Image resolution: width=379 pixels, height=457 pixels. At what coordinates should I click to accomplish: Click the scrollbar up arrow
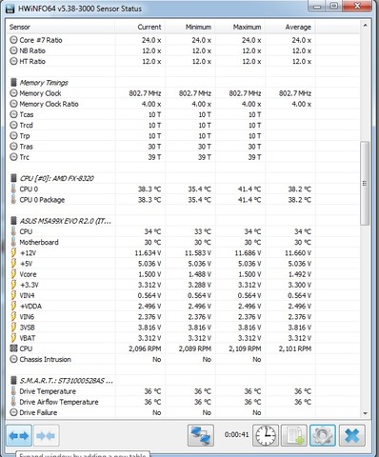point(365,25)
